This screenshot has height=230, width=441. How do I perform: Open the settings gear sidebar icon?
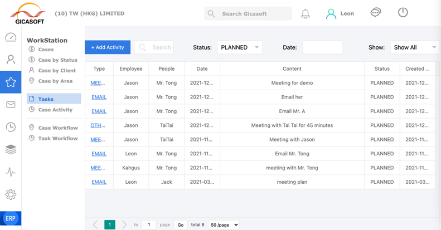coord(11,194)
